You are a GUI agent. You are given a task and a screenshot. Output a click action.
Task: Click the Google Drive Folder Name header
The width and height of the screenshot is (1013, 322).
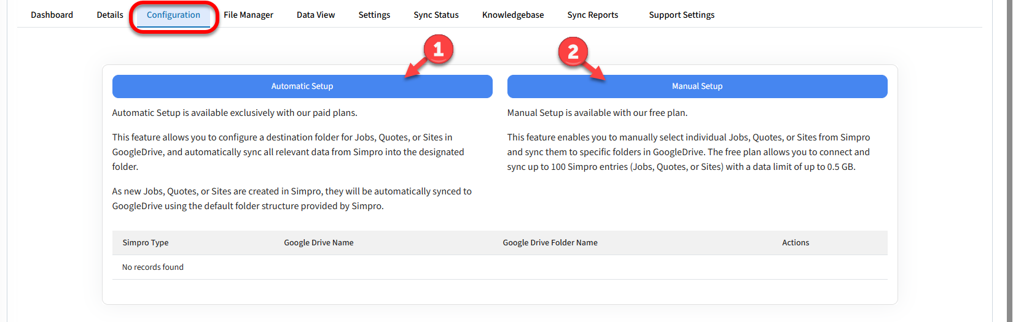(x=550, y=243)
